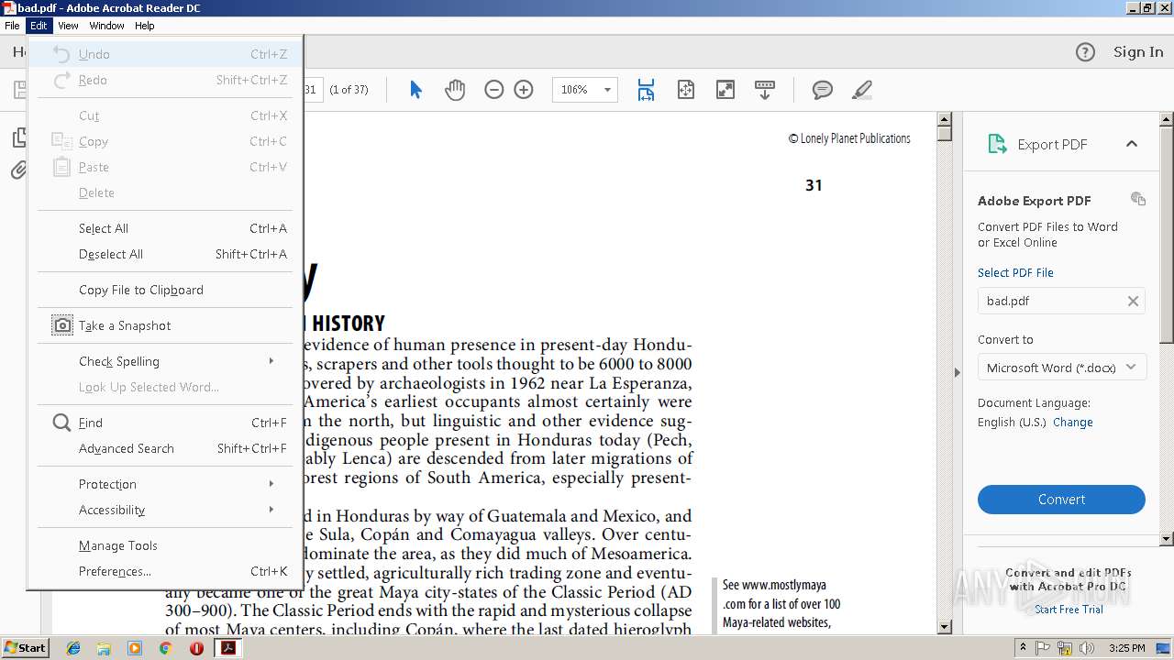The image size is (1174, 660).
Task: Select Take a Snapshot menu entry
Action: coord(165,325)
